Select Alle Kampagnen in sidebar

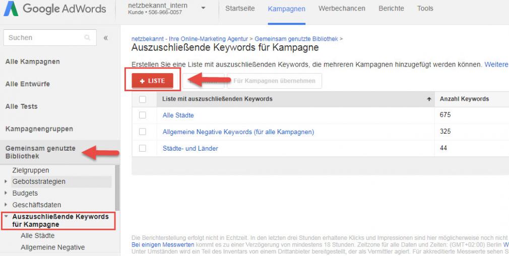(32, 61)
